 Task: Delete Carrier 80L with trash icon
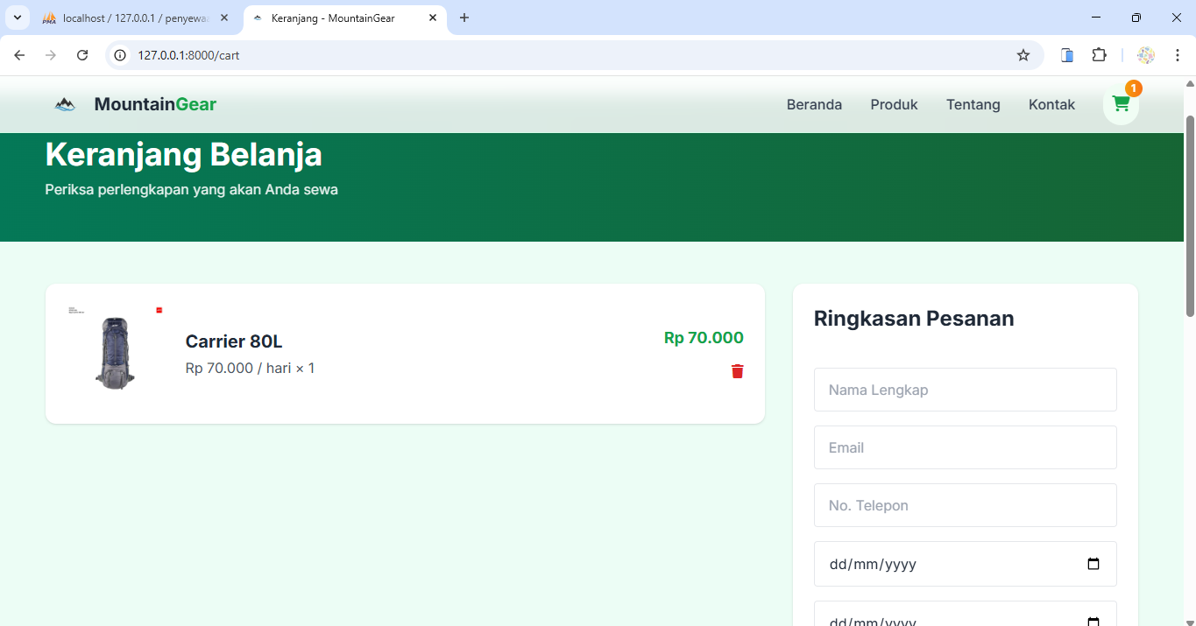tap(737, 371)
